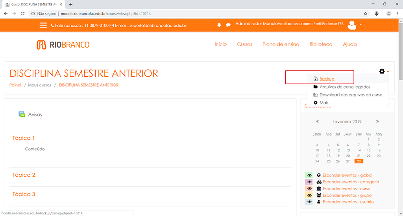Expand the user menu arrow beside avatar
Image resolution: width=403 pixels, height=216 pixels.
(360, 24)
